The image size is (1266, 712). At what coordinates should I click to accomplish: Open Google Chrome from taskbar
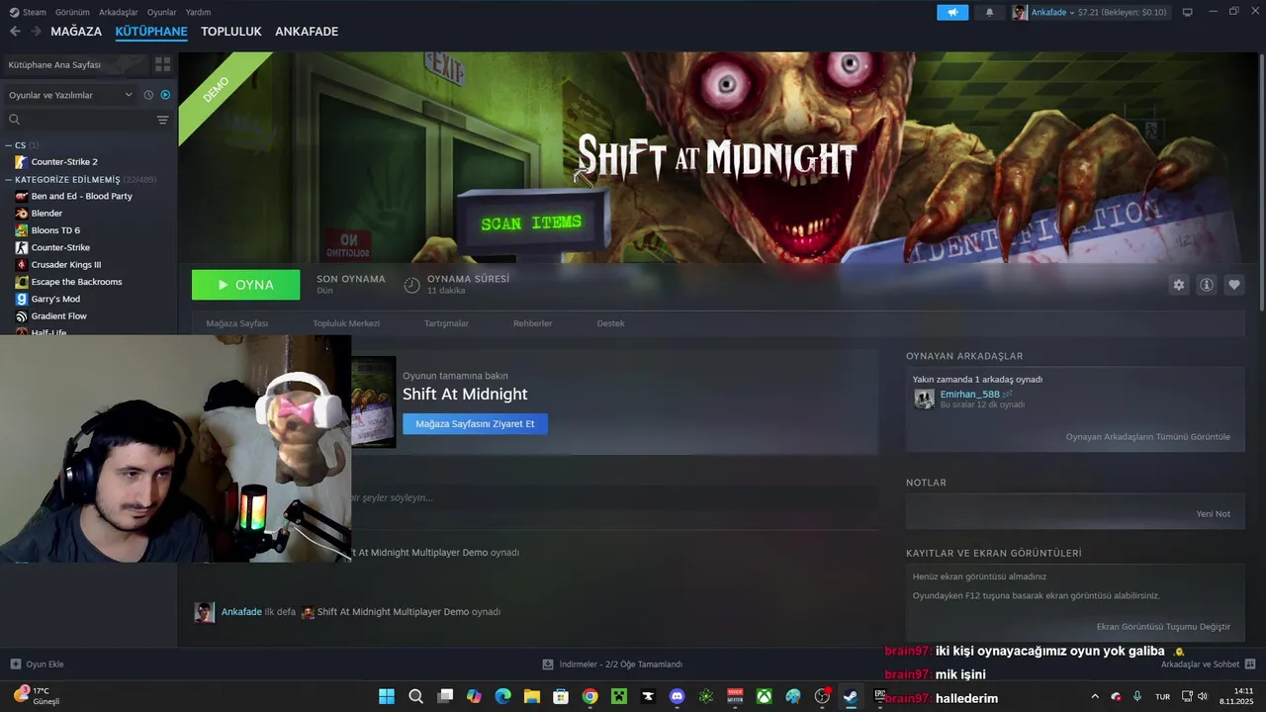(589, 696)
